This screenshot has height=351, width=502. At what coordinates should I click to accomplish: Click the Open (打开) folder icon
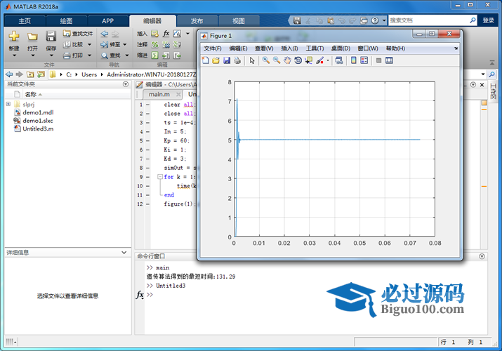point(32,37)
